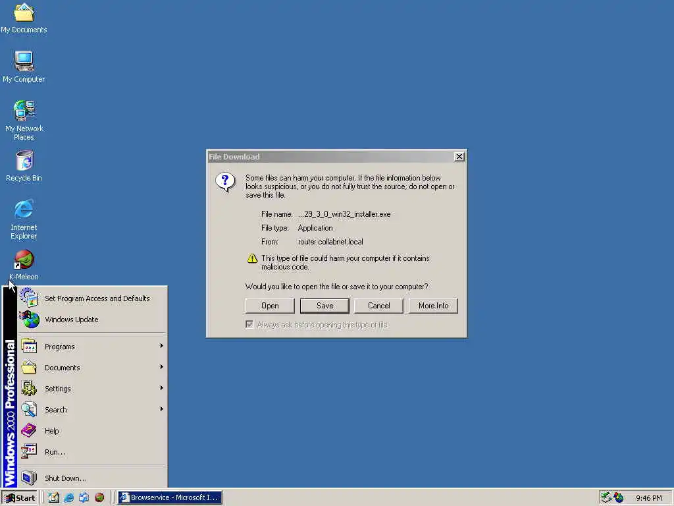674x506 pixels.
Task: Click the Shut Down icon
Action: tap(29, 478)
